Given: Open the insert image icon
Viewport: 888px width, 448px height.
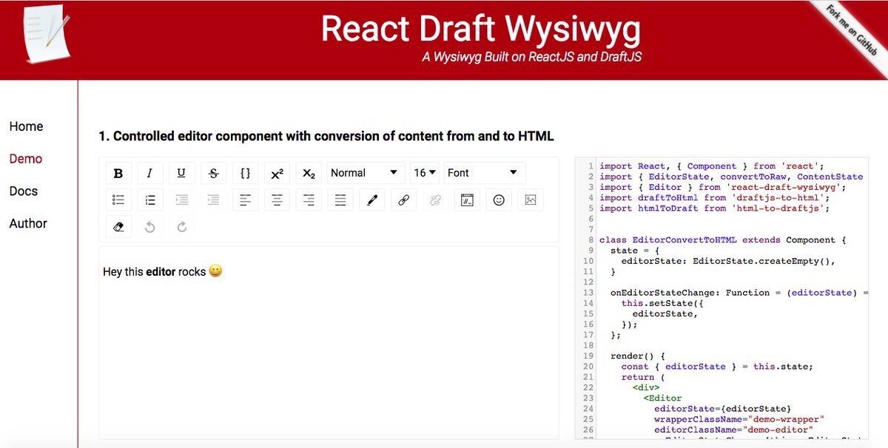Looking at the screenshot, I should [531, 200].
